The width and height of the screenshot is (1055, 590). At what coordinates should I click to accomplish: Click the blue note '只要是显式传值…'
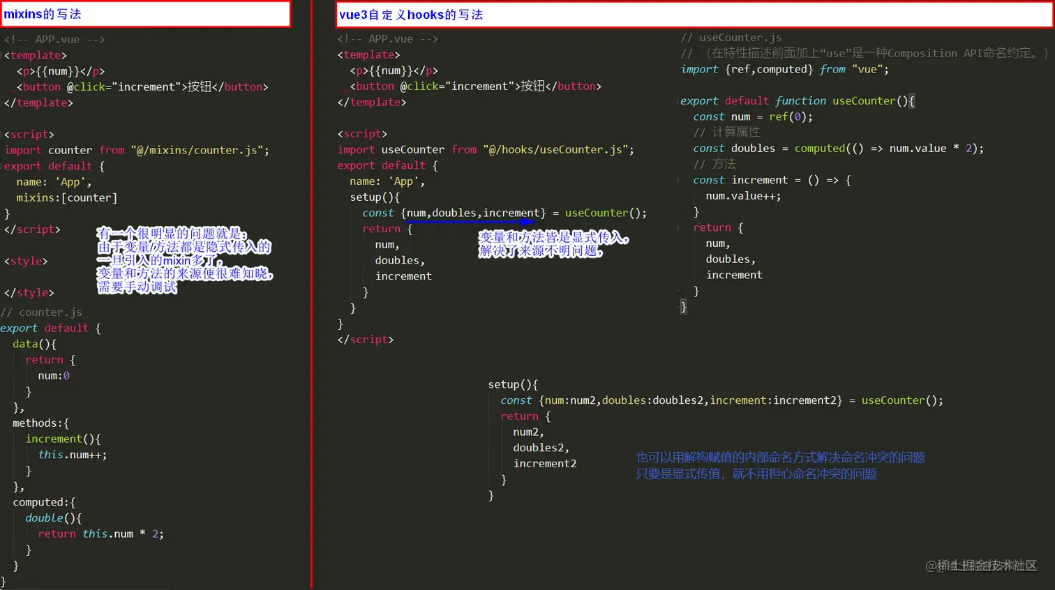pyautogui.click(x=756, y=474)
